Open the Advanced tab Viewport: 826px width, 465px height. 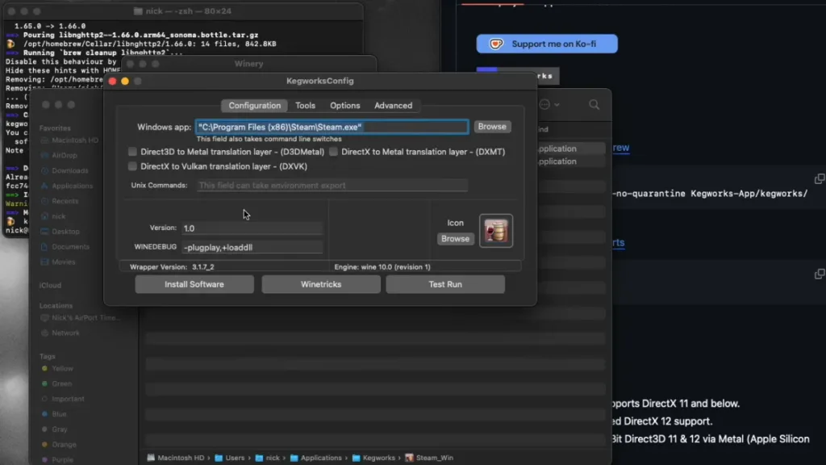[393, 106]
